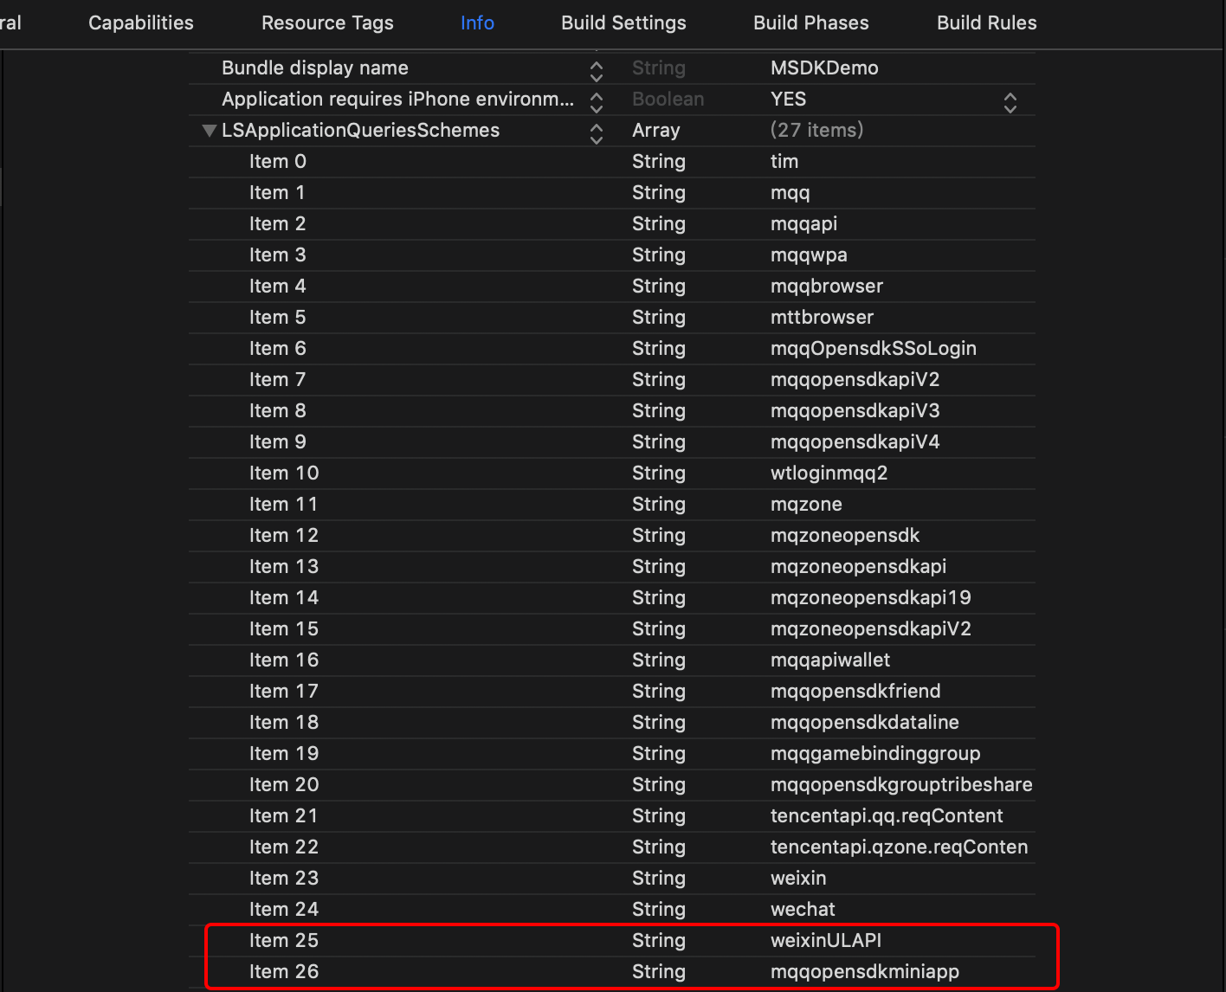
Task: Click the value mqzoneopensdkapi19
Action: click(870, 598)
